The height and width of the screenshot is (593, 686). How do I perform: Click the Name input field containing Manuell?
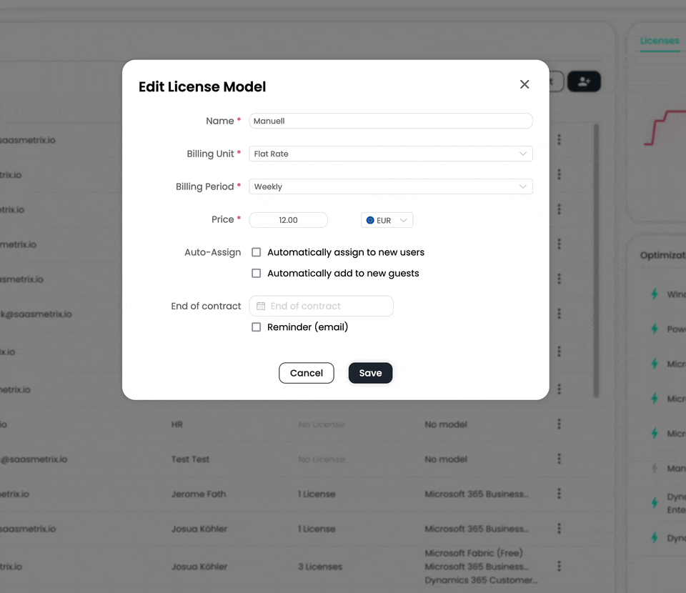(x=390, y=121)
